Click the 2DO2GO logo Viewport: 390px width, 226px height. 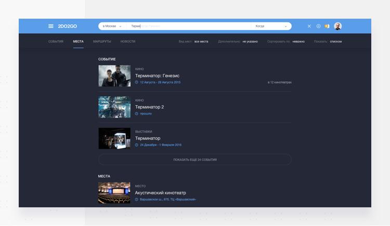(x=67, y=26)
